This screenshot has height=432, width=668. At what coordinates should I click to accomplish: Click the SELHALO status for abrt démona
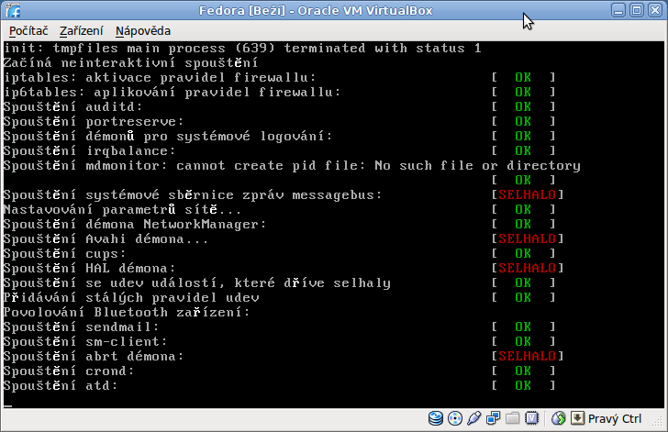tap(528, 356)
